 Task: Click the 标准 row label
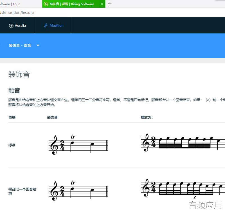pyautogui.click(x=12, y=145)
